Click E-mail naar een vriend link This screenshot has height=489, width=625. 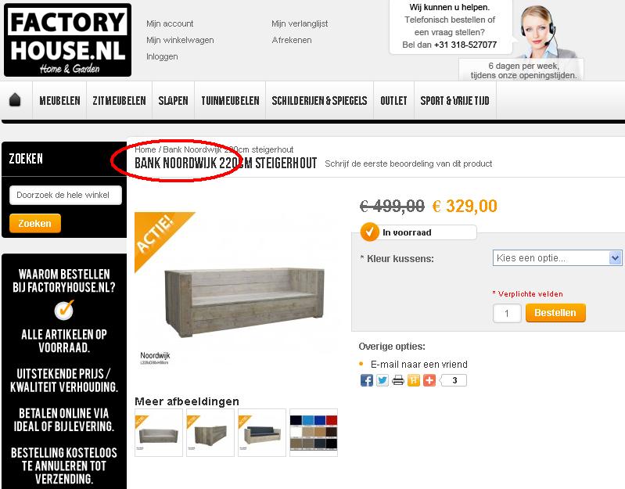point(419,365)
